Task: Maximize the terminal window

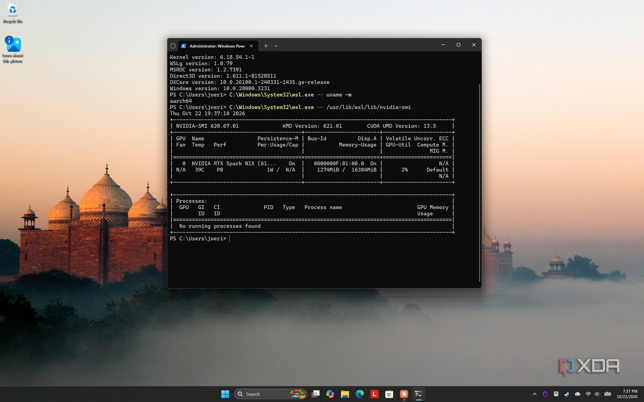Action: 458,45
